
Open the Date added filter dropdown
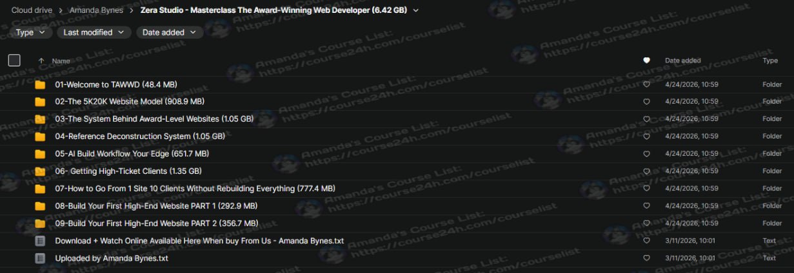pos(169,32)
